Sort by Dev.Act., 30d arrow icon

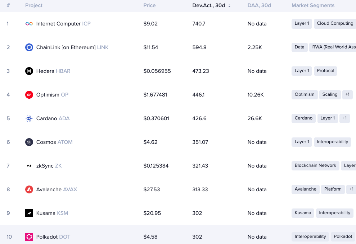point(229,6)
